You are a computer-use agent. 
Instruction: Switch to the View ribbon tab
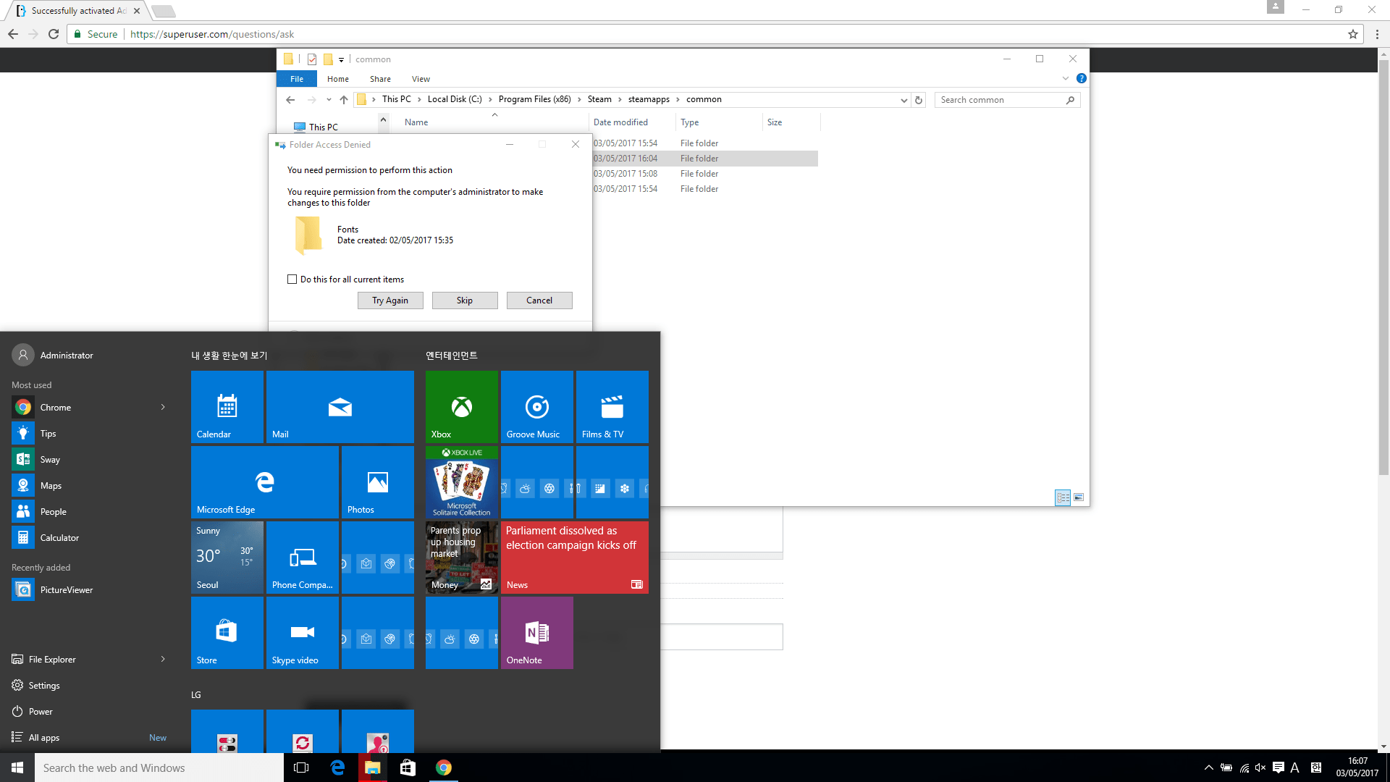tap(421, 79)
